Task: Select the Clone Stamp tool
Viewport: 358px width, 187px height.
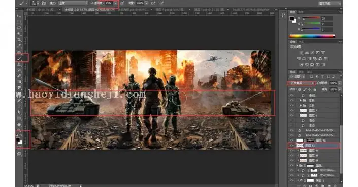Action: [x=19, y=64]
